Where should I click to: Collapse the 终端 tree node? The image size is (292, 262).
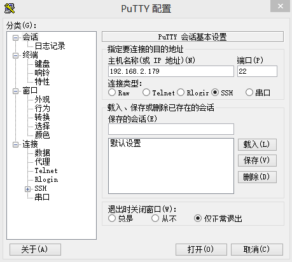(15, 55)
